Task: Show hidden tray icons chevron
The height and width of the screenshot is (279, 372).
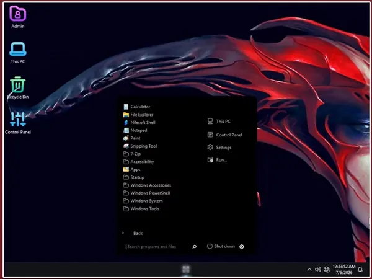Action: point(309,269)
